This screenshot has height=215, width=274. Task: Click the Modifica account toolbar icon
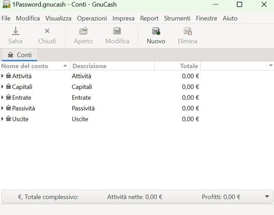[117, 31]
